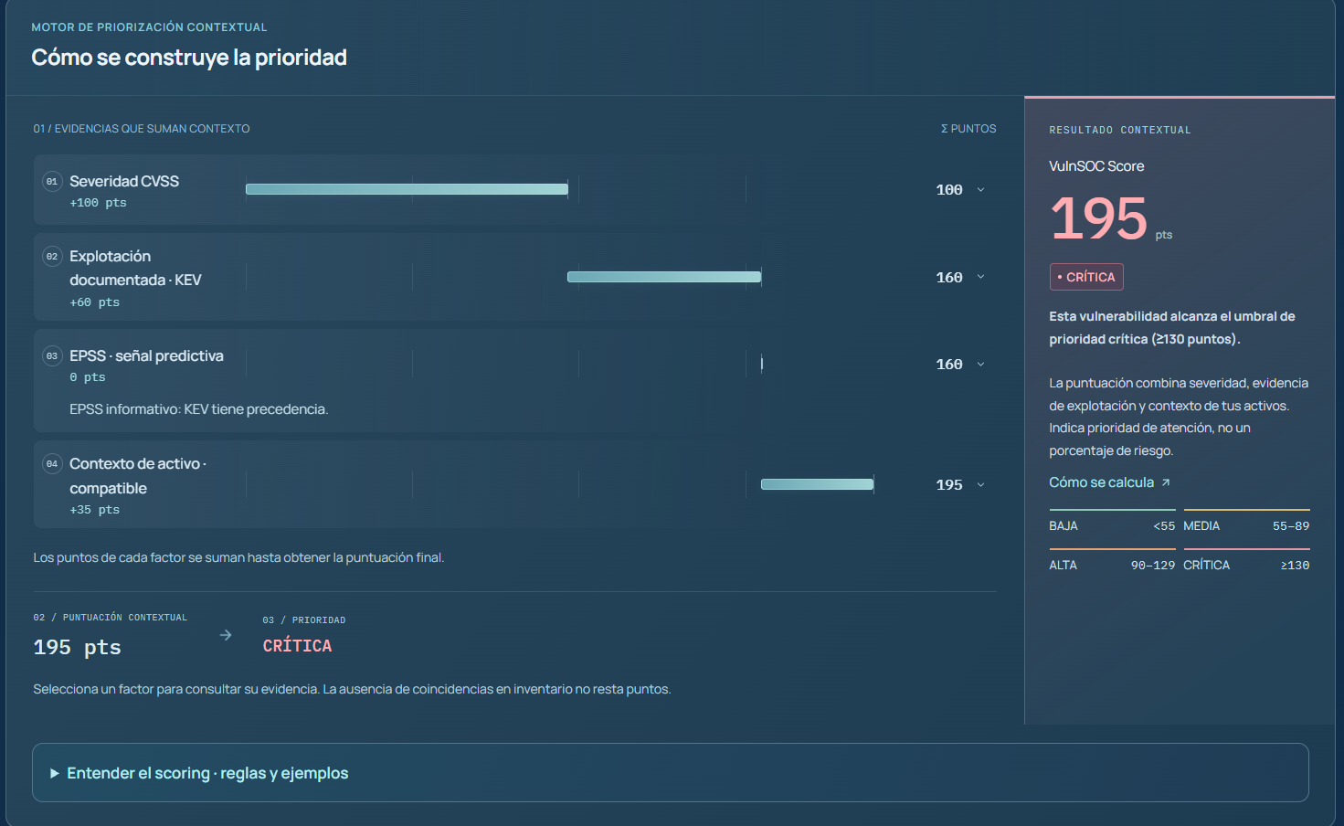
Task: Click the RESULTADO CONTEXTUAL heading
Action: (1120, 130)
